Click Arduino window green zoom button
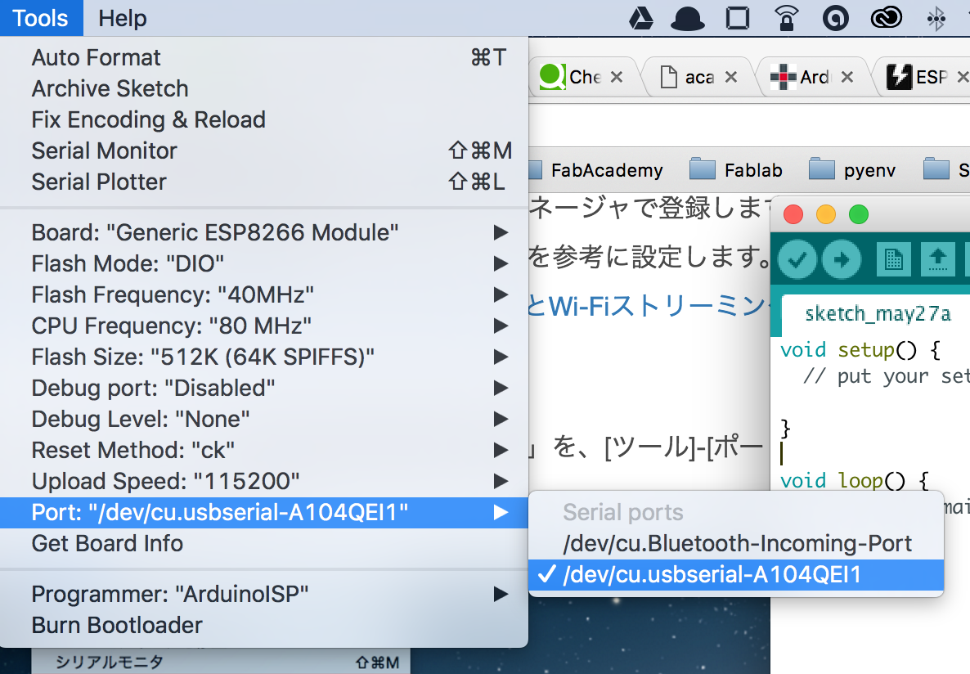This screenshot has height=674, width=970. (859, 215)
